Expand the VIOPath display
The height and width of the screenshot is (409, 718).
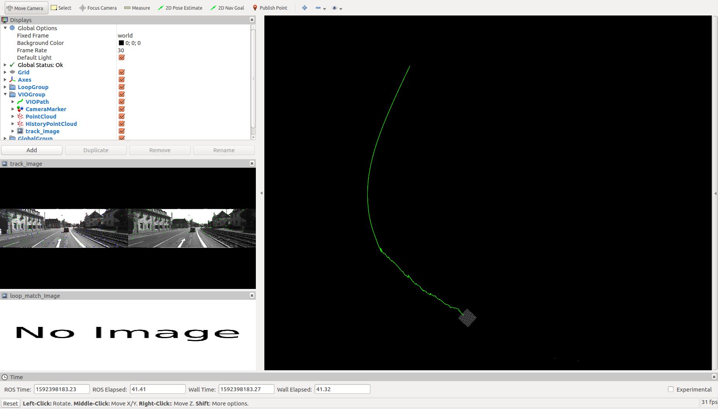13,102
